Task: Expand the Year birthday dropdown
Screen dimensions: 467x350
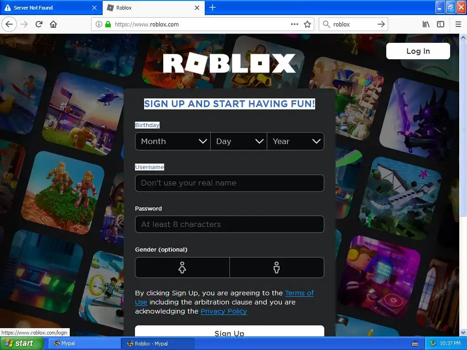Action: click(296, 141)
